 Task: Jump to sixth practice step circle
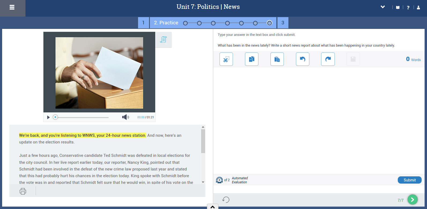coord(255,23)
